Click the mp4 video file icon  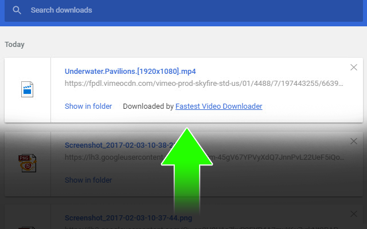[x=27, y=89]
